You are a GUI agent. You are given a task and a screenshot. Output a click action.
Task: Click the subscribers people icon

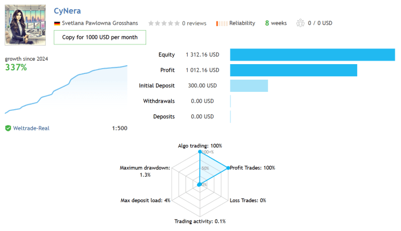click(x=300, y=24)
